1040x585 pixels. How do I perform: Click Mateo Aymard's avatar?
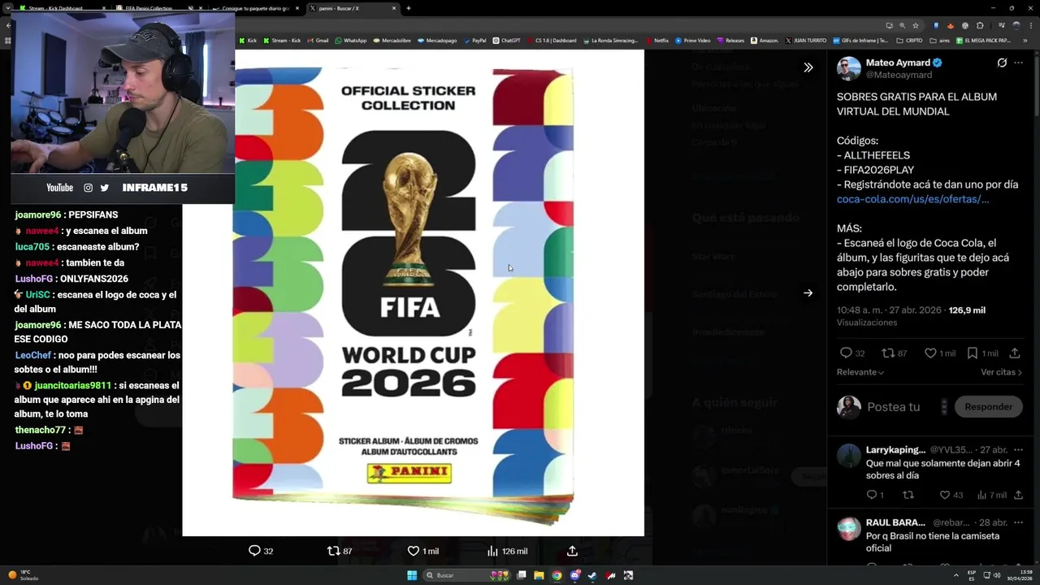point(848,68)
